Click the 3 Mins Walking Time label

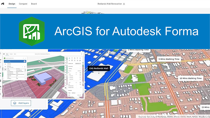138,50
